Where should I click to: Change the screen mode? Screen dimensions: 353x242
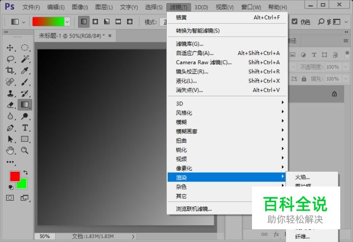[x=24, y=198]
